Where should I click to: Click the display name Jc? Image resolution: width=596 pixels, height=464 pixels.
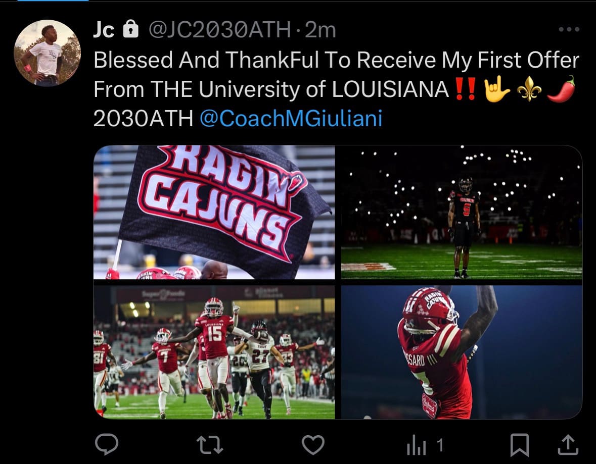[x=104, y=30]
